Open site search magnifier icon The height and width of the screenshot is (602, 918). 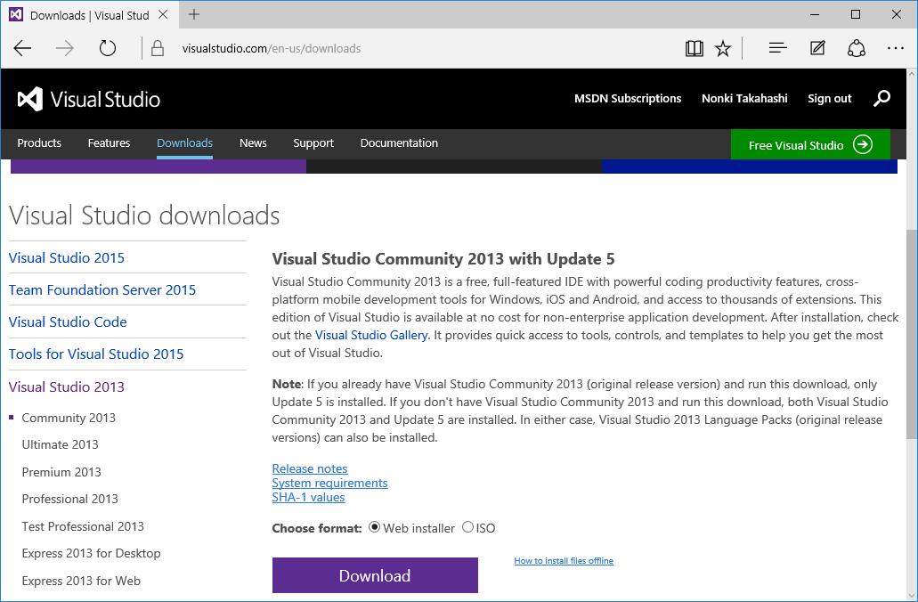881,98
